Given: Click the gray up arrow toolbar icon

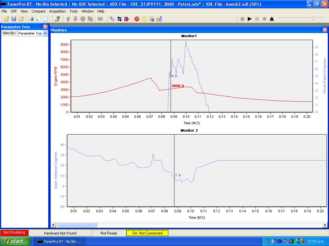Looking at the screenshot, I should point(68,19).
